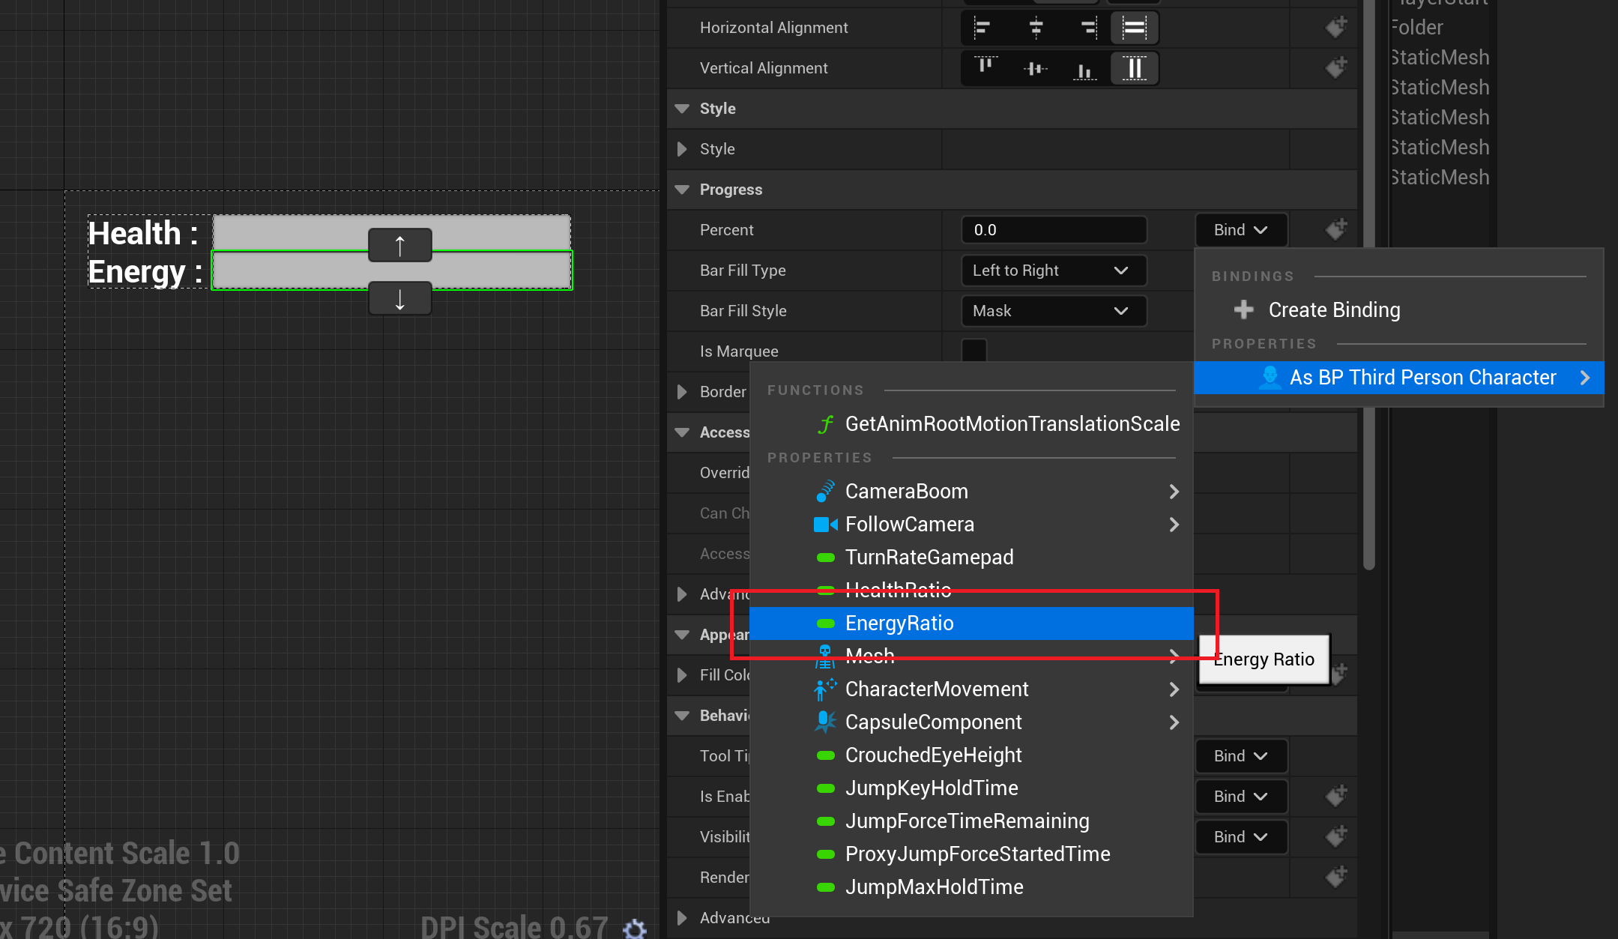
Task: Click the Percent value input field
Action: point(1053,230)
